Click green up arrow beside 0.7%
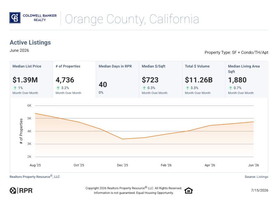The width and height of the screenshot is (277, 213). click(x=230, y=88)
